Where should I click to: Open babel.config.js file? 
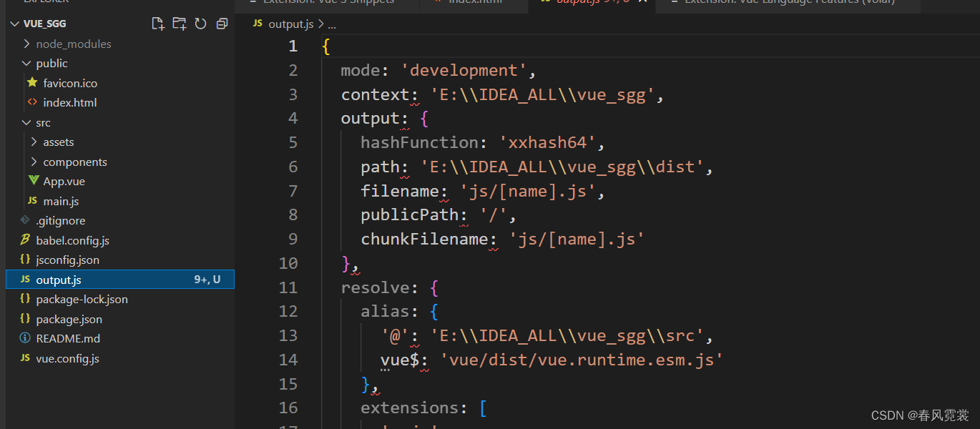(x=72, y=240)
